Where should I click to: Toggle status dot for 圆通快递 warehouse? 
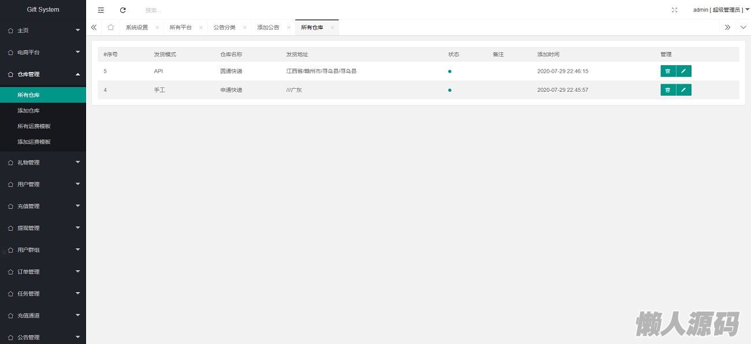click(449, 72)
